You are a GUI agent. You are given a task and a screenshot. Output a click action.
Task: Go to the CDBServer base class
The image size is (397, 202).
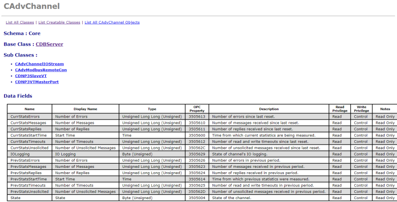pos(49,44)
